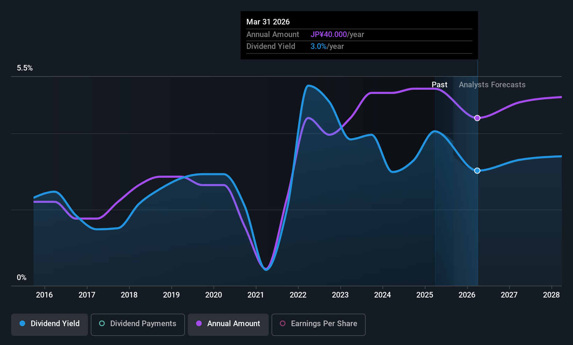Click the 2024 axis label
Viewport: 573px width, 345px height.
382,295
